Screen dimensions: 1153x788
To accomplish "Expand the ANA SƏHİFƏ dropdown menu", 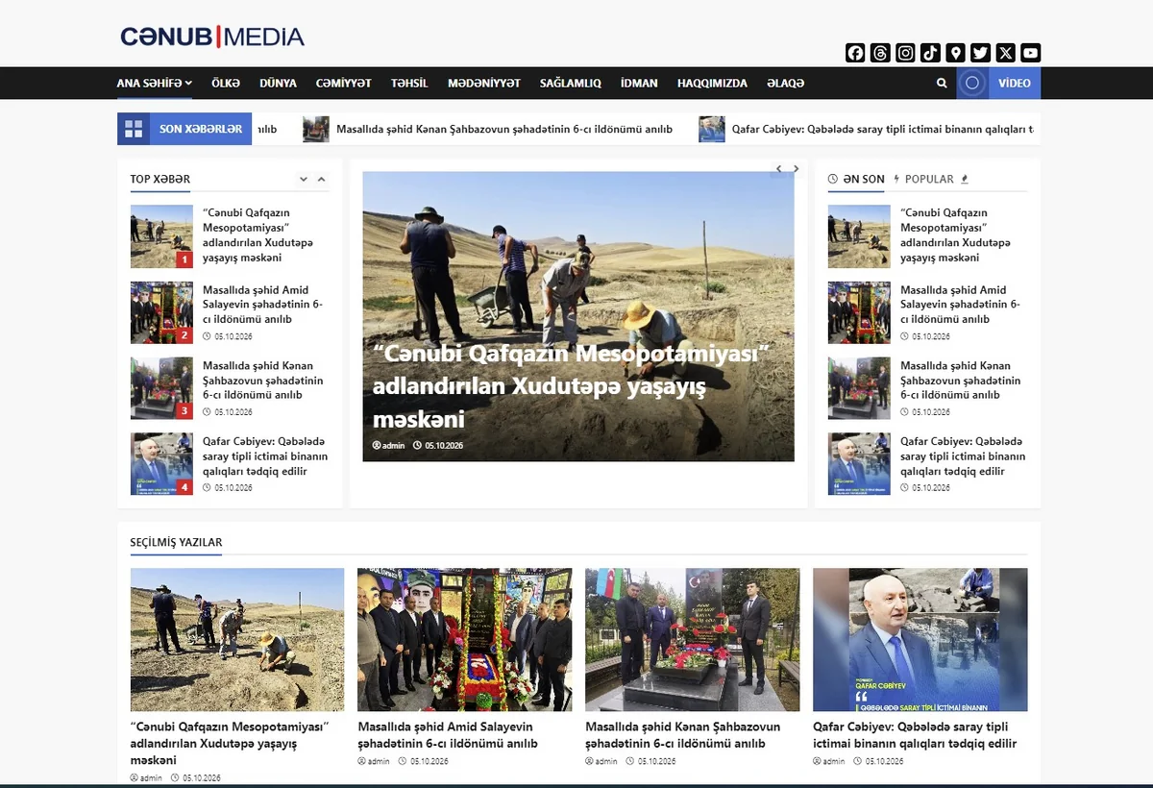I will (155, 84).
